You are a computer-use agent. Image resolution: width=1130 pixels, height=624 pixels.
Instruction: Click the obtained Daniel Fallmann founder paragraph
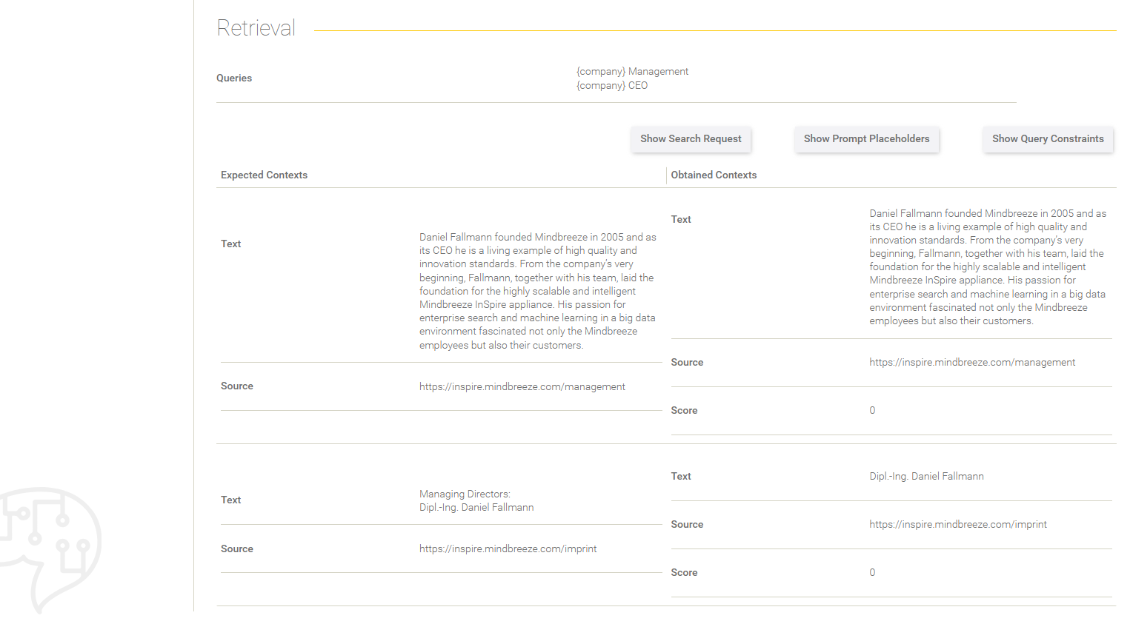[988, 267]
